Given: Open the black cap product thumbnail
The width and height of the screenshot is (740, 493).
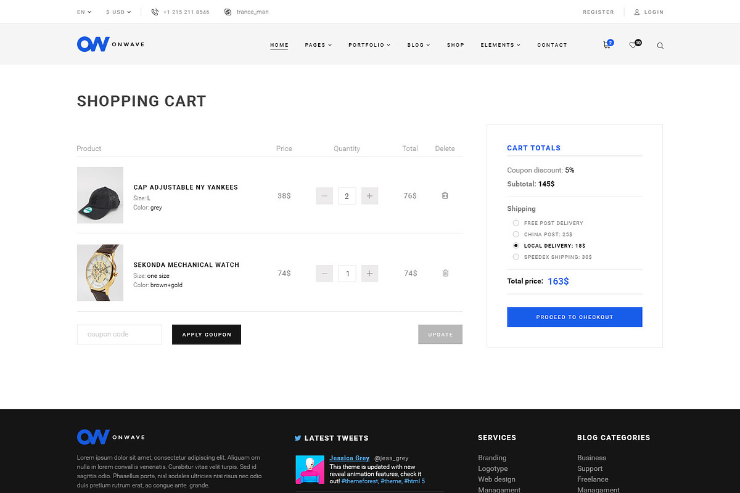Looking at the screenshot, I should click(x=100, y=195).
